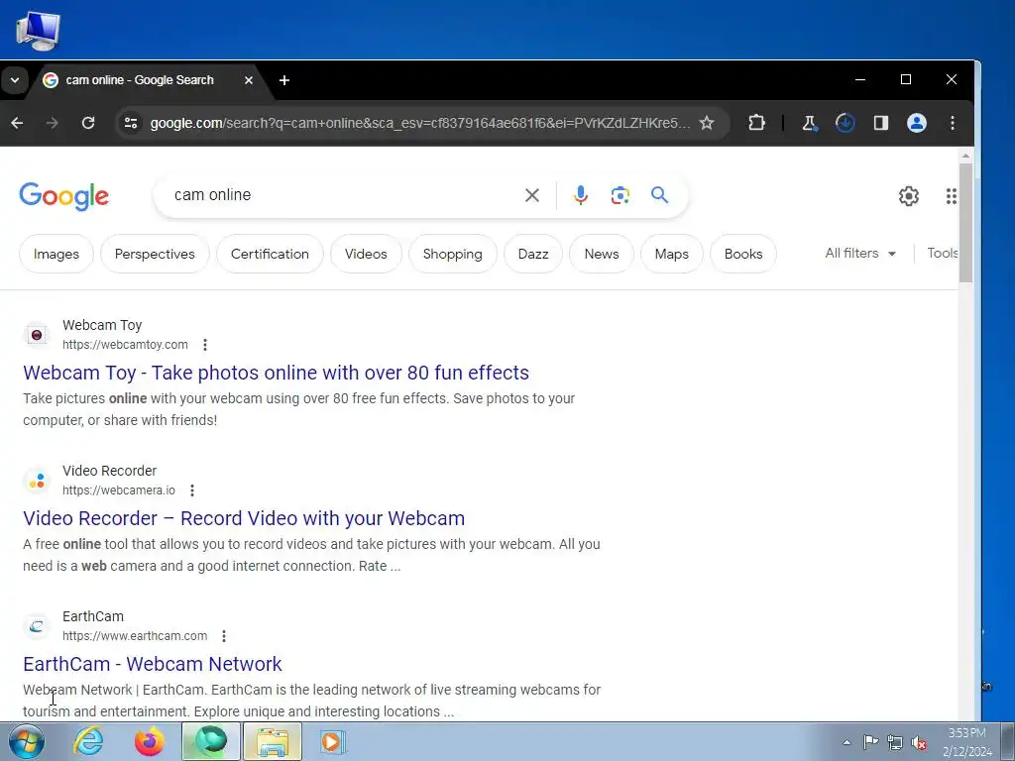Click the EarthCam site favicon
Image resolution: width=1015 pixels, height=761 pixels.
(x=37, y=626)
